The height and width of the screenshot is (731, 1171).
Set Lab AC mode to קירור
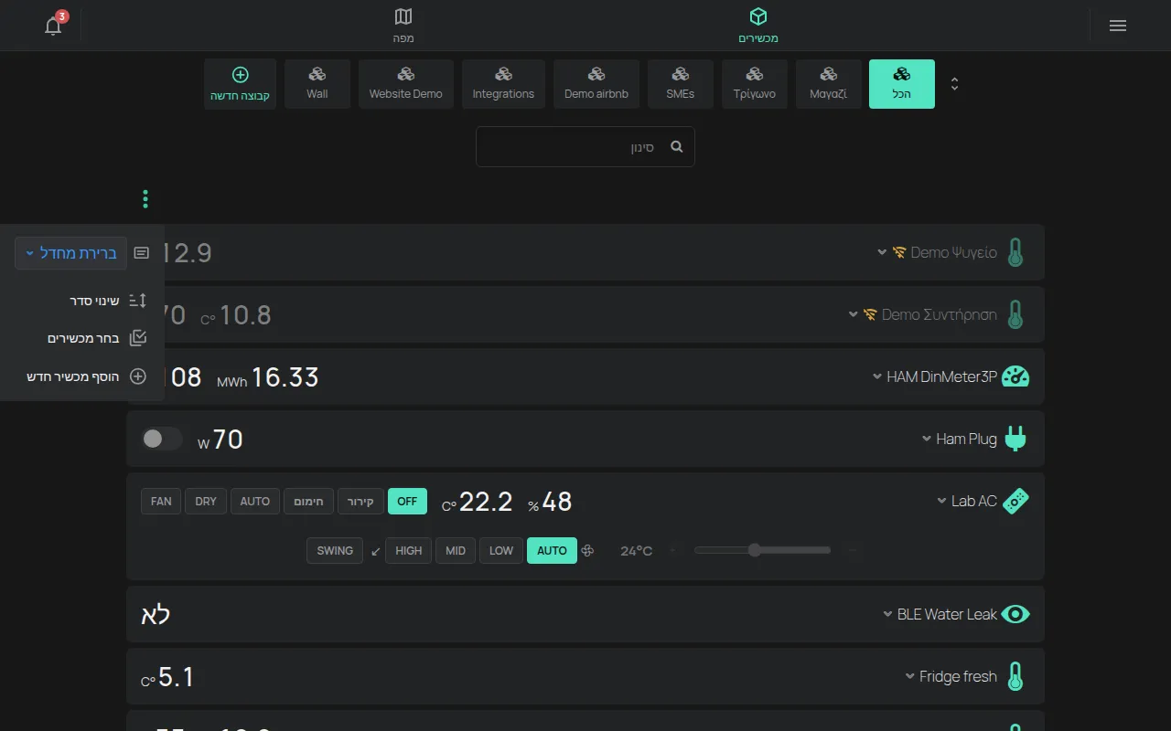(361, 502)
